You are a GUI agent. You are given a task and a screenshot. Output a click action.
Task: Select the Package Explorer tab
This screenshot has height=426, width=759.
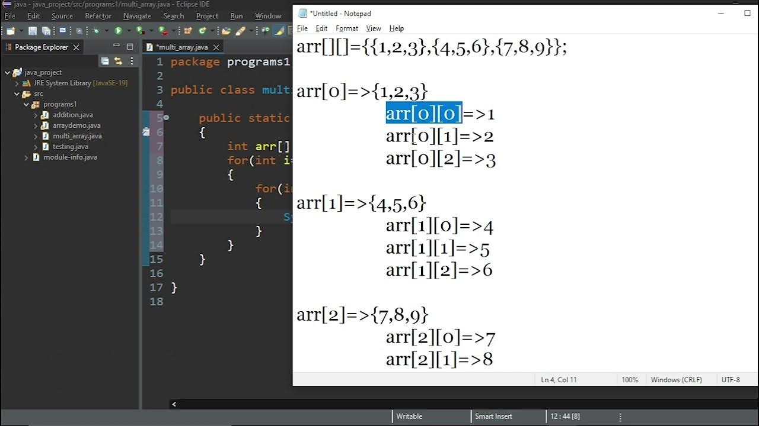[x=42, y=47]
